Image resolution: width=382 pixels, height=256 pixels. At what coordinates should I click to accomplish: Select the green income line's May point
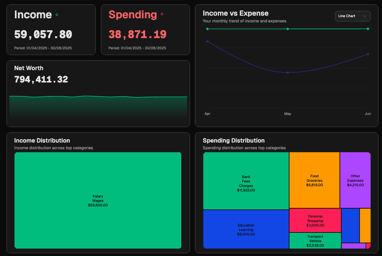tap(288, 29)
